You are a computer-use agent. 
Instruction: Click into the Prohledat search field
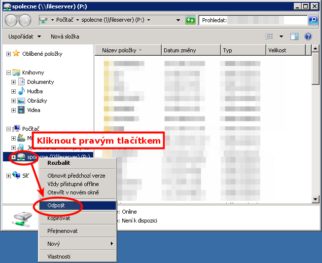tap(266, 20)
